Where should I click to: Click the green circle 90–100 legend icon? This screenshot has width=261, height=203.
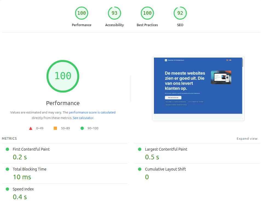[82, 128]
